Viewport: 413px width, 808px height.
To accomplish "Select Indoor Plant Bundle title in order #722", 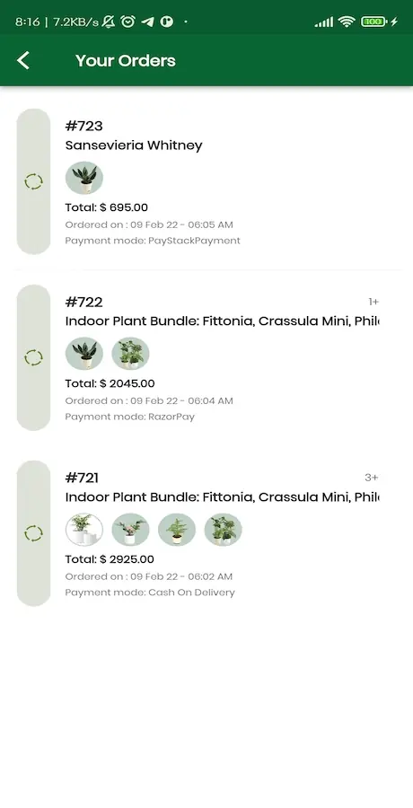I will 223,321.
